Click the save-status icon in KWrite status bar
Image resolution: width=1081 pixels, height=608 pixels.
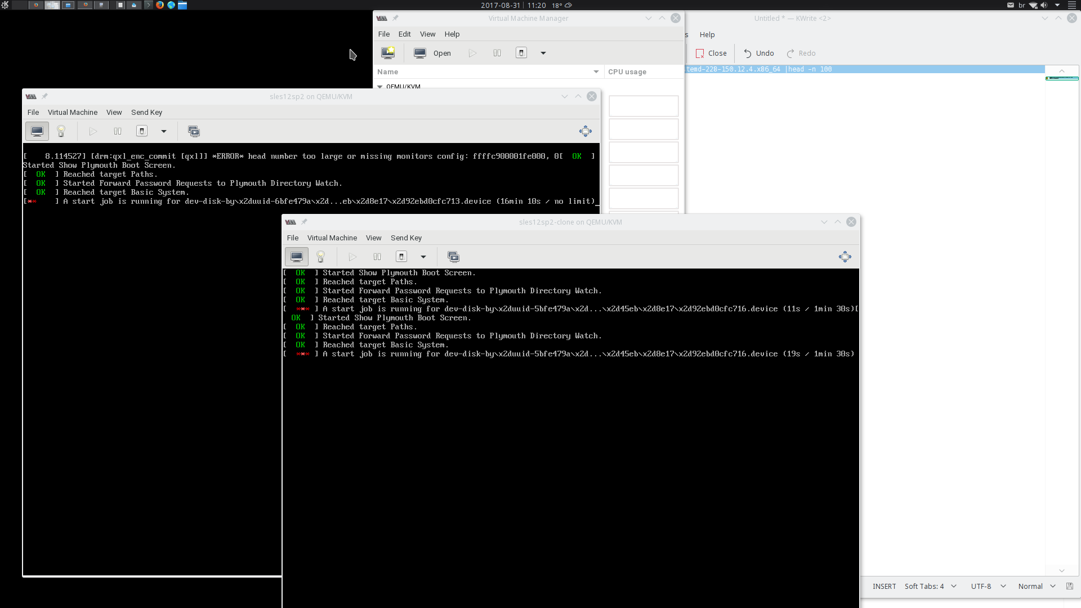click(x=1069, y=586)
